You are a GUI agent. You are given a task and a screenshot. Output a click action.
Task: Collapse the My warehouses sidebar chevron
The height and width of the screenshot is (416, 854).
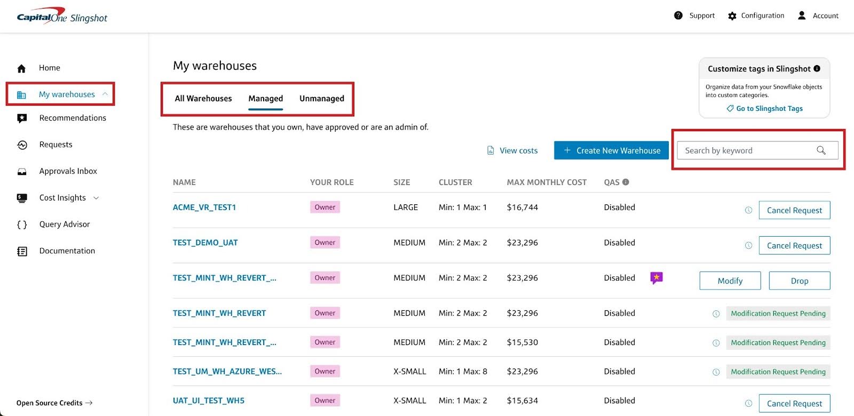pos(105,94)
